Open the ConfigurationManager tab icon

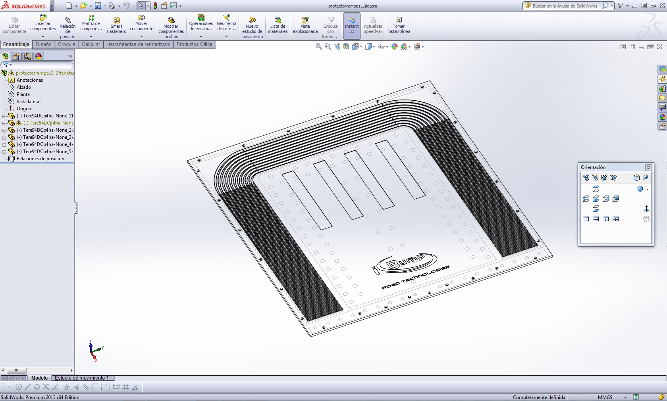(27, 56)
